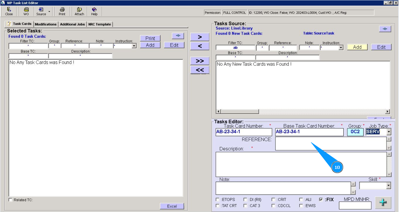Open the NRC Template tab
The width and height of the screenshot is (399, 212).
99,24
